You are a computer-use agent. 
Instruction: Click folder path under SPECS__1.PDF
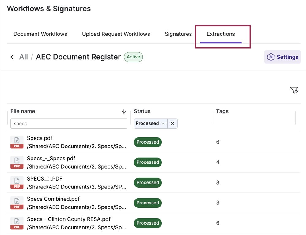click(77, 187)
